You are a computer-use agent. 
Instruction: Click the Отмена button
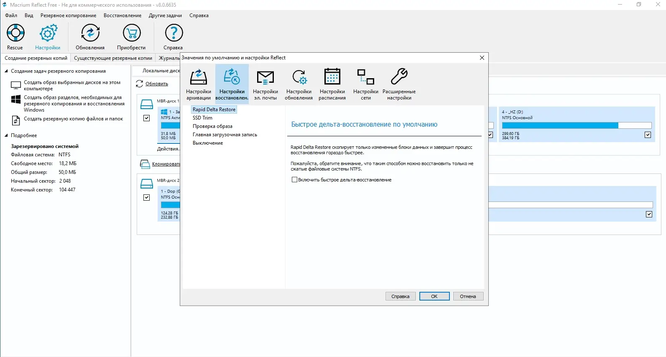click(468, 296)
